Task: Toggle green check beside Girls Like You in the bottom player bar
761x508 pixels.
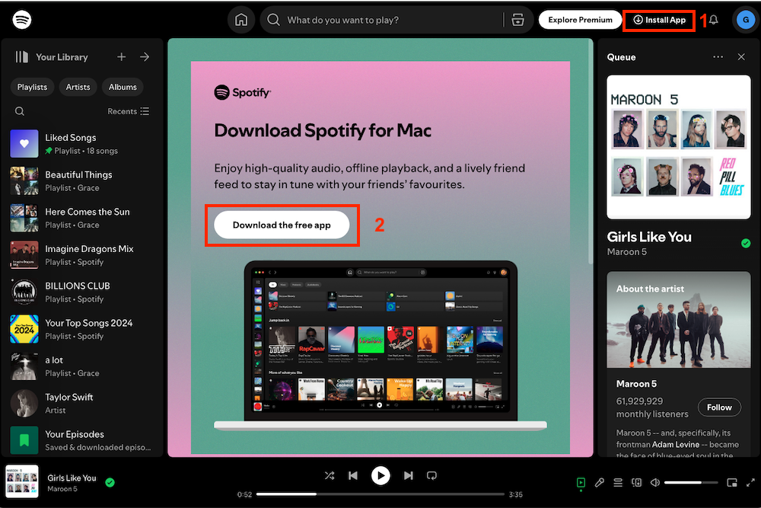Action: coord(110,482)
